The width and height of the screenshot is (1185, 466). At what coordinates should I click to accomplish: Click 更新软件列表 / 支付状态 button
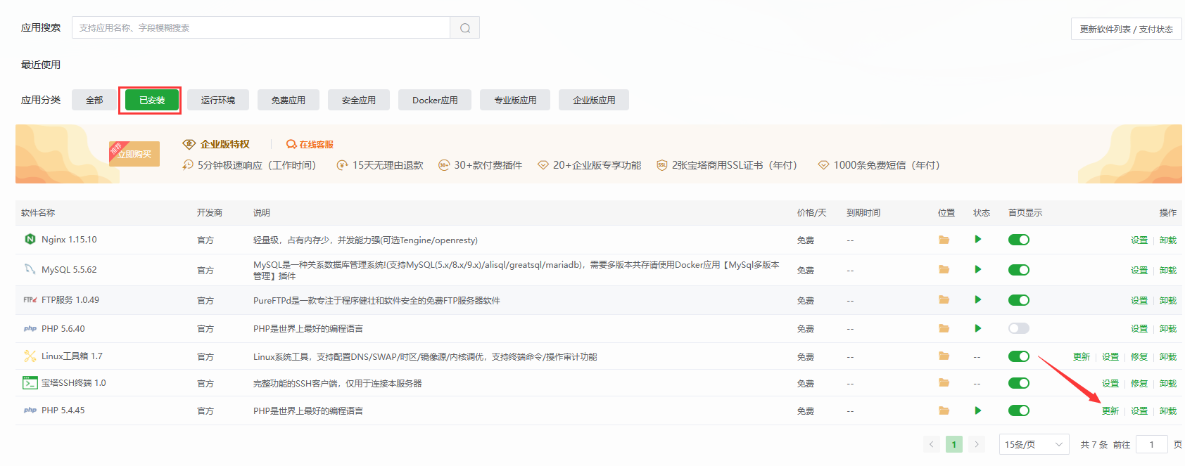tap(1126, 29)
